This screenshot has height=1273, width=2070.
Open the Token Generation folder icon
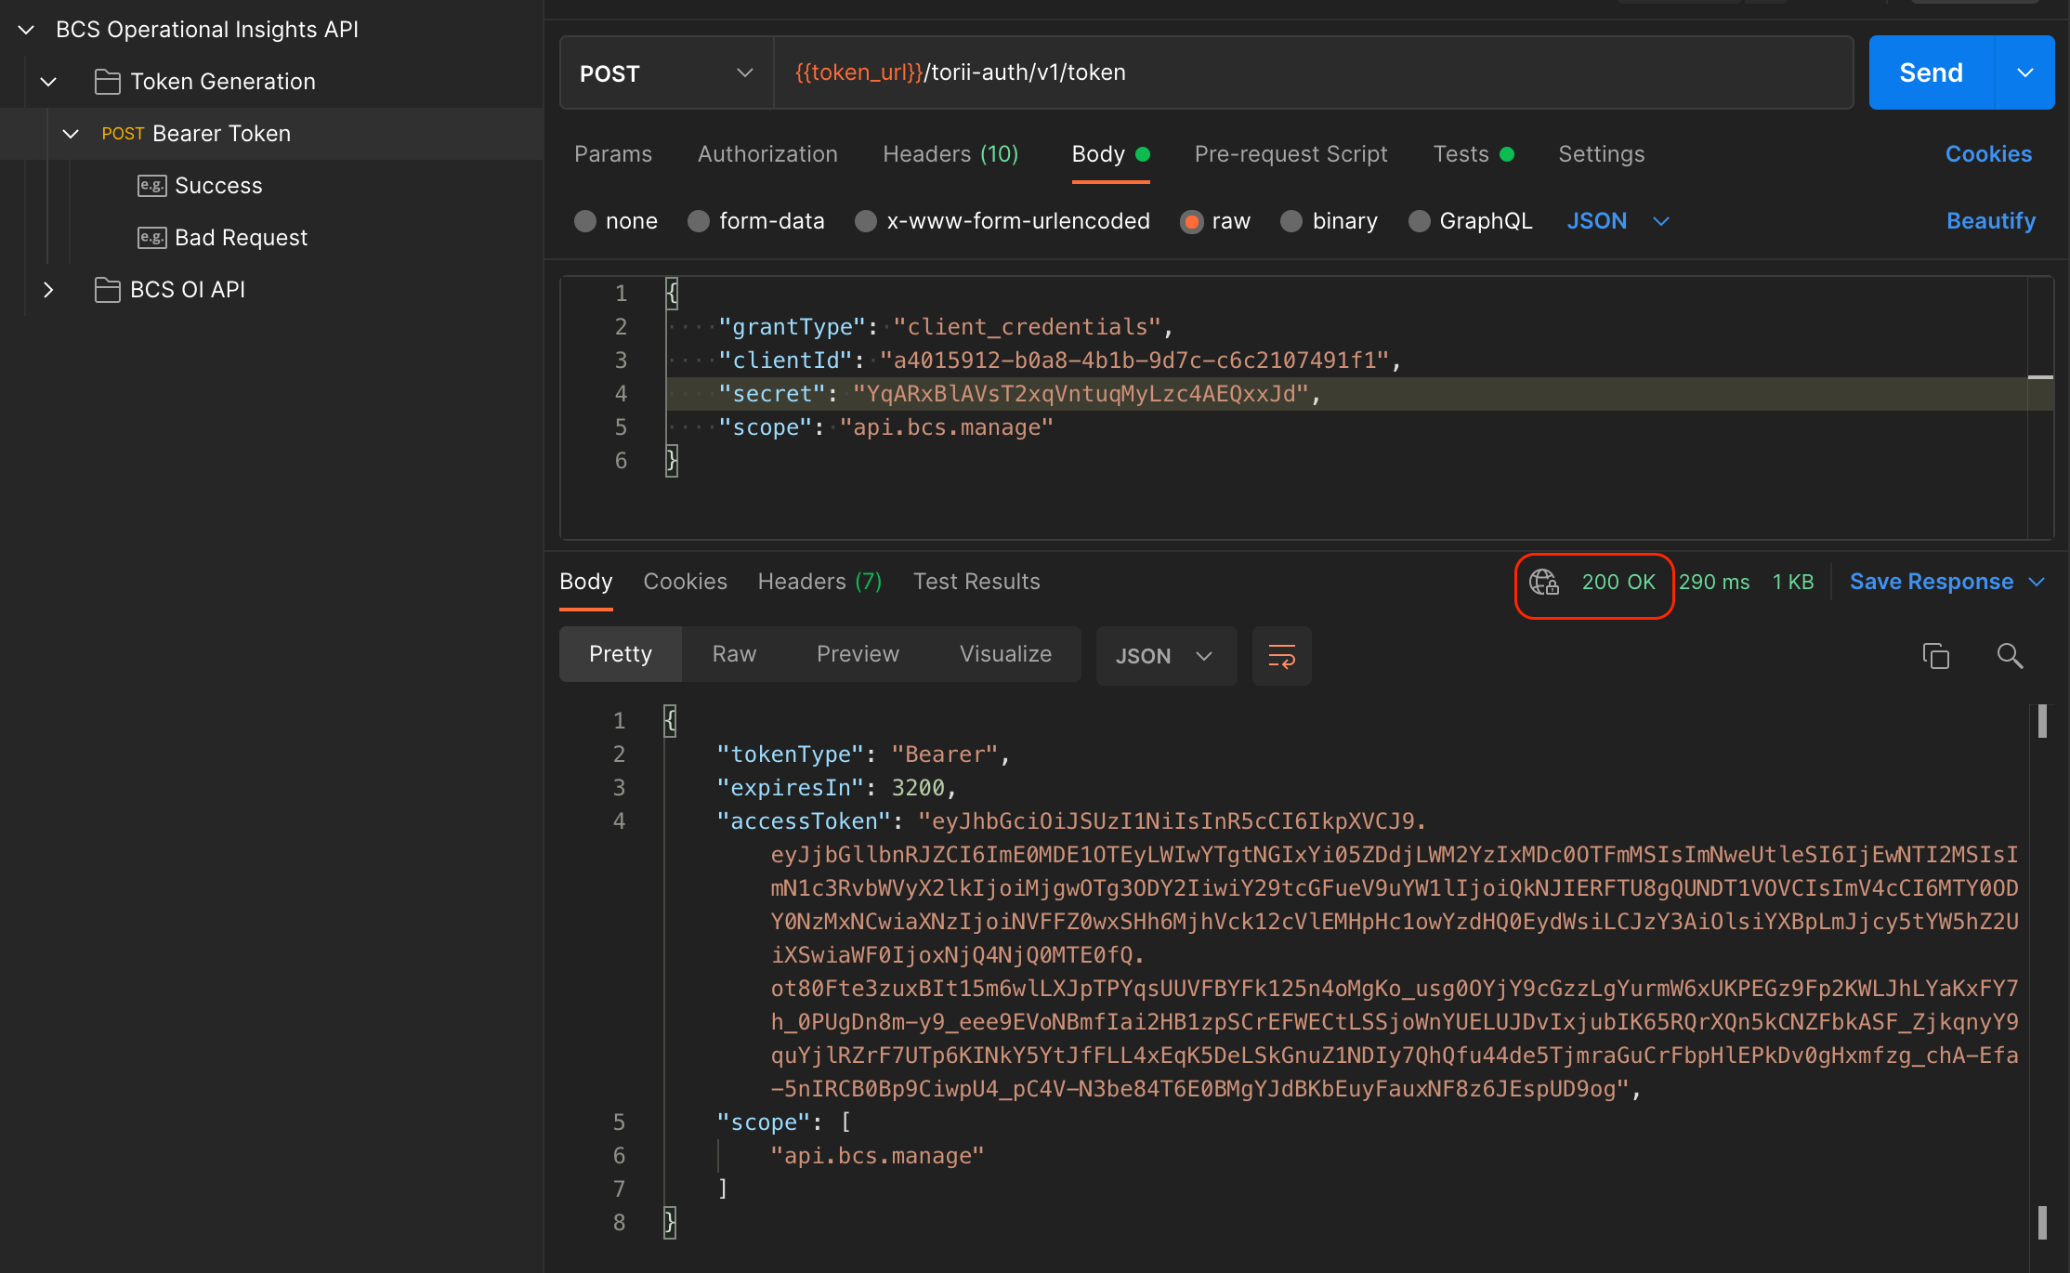[108, 82]
